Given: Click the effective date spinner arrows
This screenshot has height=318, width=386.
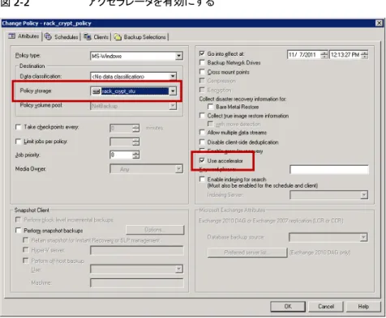Looking at the screenshot, I should pos(324,55).
